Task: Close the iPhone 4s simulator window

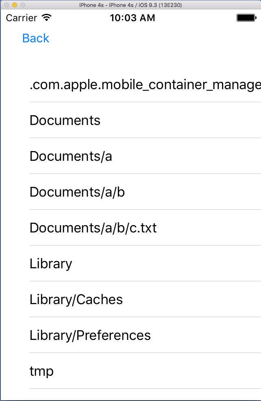Action: click(x=6, y=5)
